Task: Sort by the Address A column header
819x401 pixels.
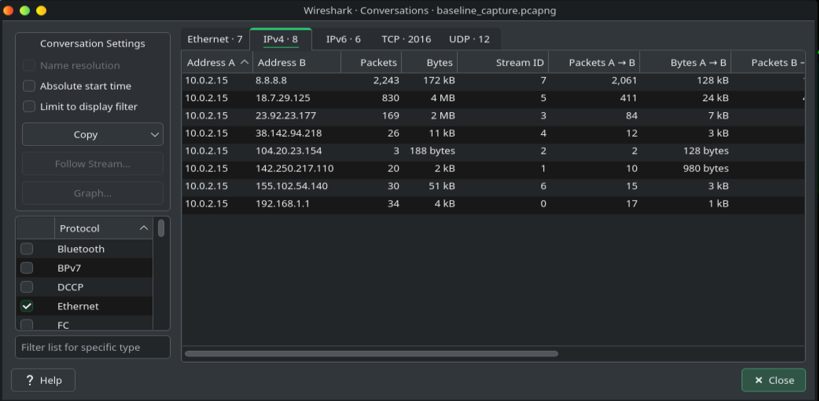Action: pyautogui.click(x=217, y=62)
